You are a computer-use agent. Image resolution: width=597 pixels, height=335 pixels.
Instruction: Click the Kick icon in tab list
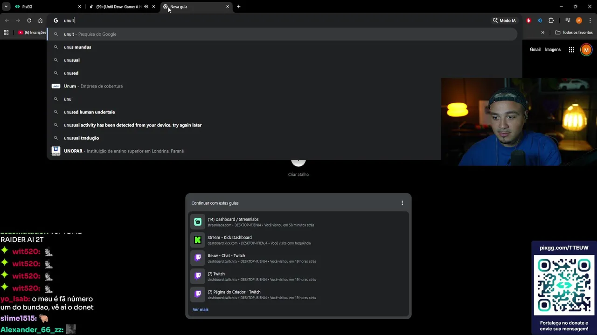pos(198,240)
